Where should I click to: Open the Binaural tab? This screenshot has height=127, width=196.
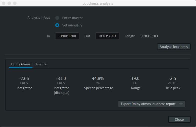41,64
